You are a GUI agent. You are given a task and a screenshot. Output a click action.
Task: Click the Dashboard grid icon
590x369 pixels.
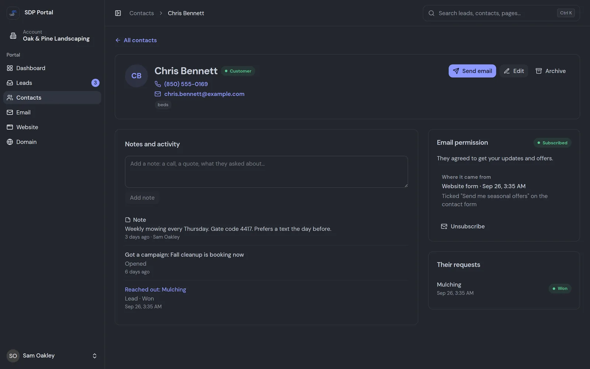(x=10, y=68)
